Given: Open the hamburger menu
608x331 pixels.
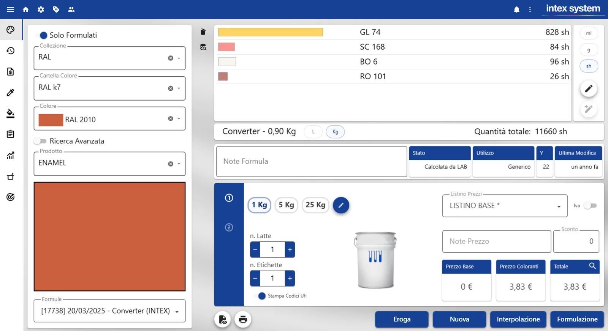Looking at the screenshot, I should [x=10, y=9].
